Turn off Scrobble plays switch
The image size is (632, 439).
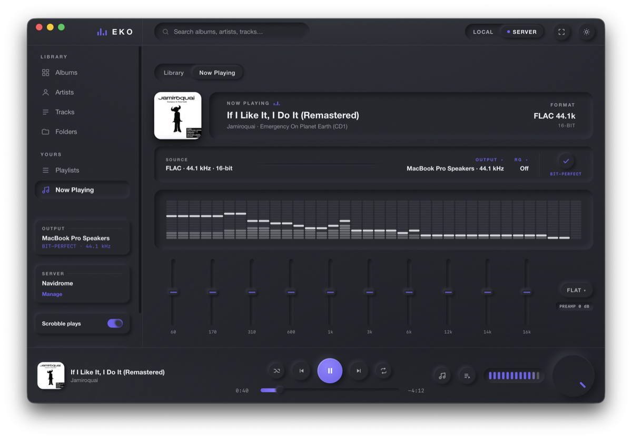pyautogui.click(x=115, y=323)
